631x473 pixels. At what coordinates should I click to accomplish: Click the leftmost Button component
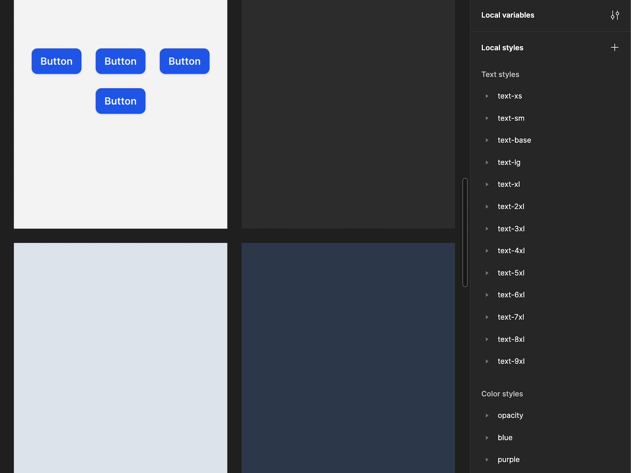(56, 61)
